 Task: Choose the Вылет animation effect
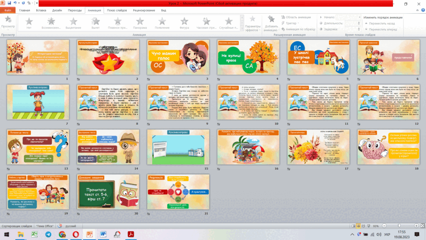click(x=96, y=21)
